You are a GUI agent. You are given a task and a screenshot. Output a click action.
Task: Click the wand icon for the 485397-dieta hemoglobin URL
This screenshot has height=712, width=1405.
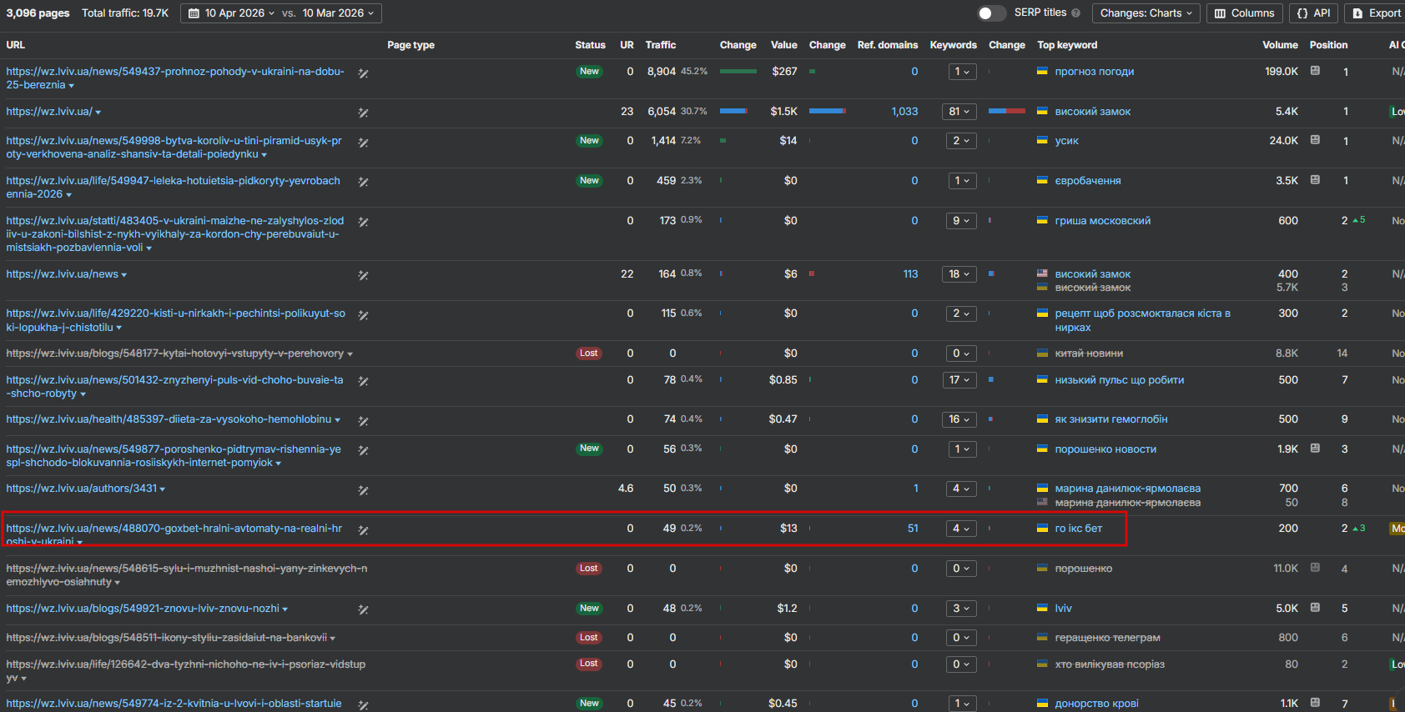(363, 421)
